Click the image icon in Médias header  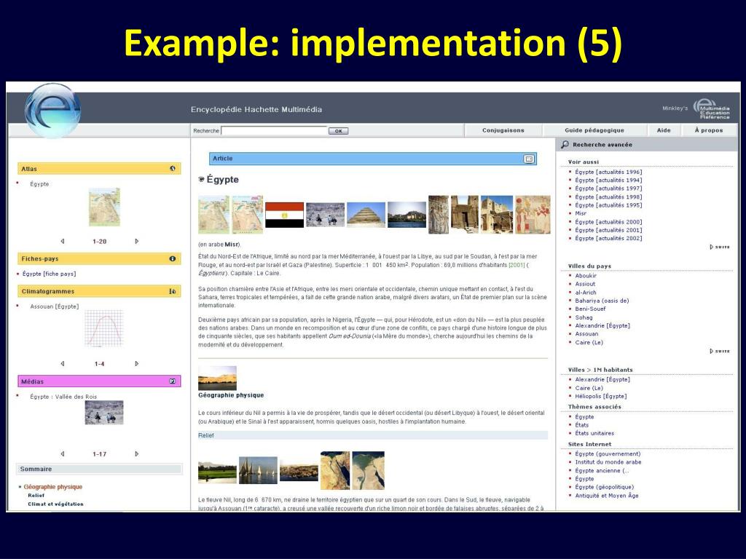click(172, 381)
